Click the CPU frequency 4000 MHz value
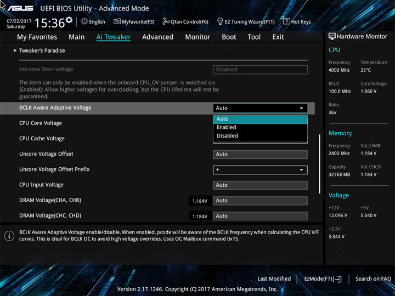395x296 pixels. point(339,70)
